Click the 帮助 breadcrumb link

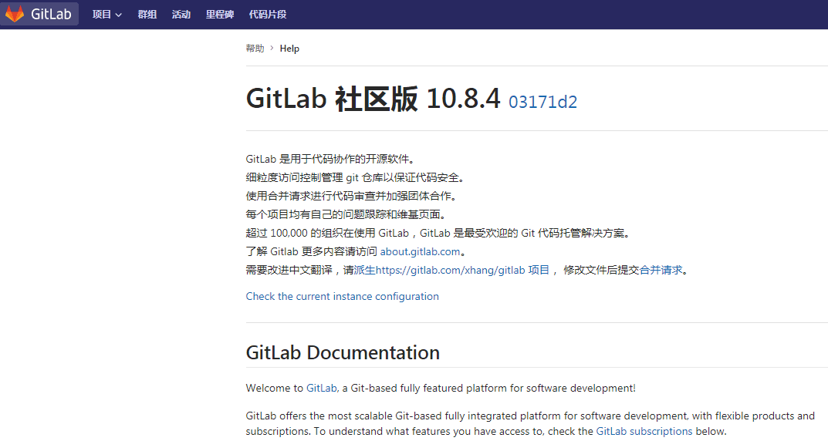[255, 48]
